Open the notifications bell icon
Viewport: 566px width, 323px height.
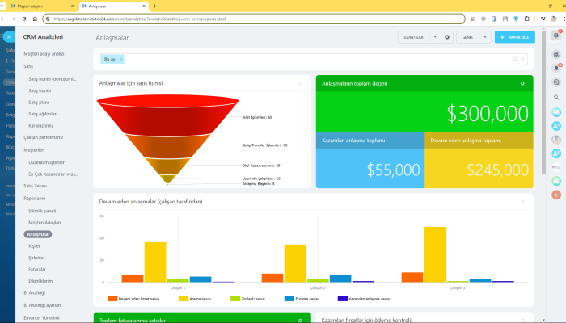pos(556,68)
